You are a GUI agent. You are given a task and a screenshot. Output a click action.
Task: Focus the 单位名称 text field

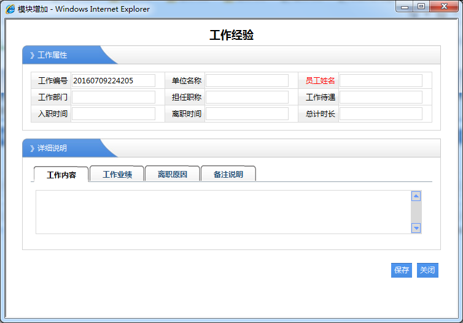point(247,81)
